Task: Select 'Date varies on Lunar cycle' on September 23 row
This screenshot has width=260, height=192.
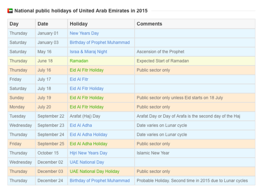Action: pos(162,125)
